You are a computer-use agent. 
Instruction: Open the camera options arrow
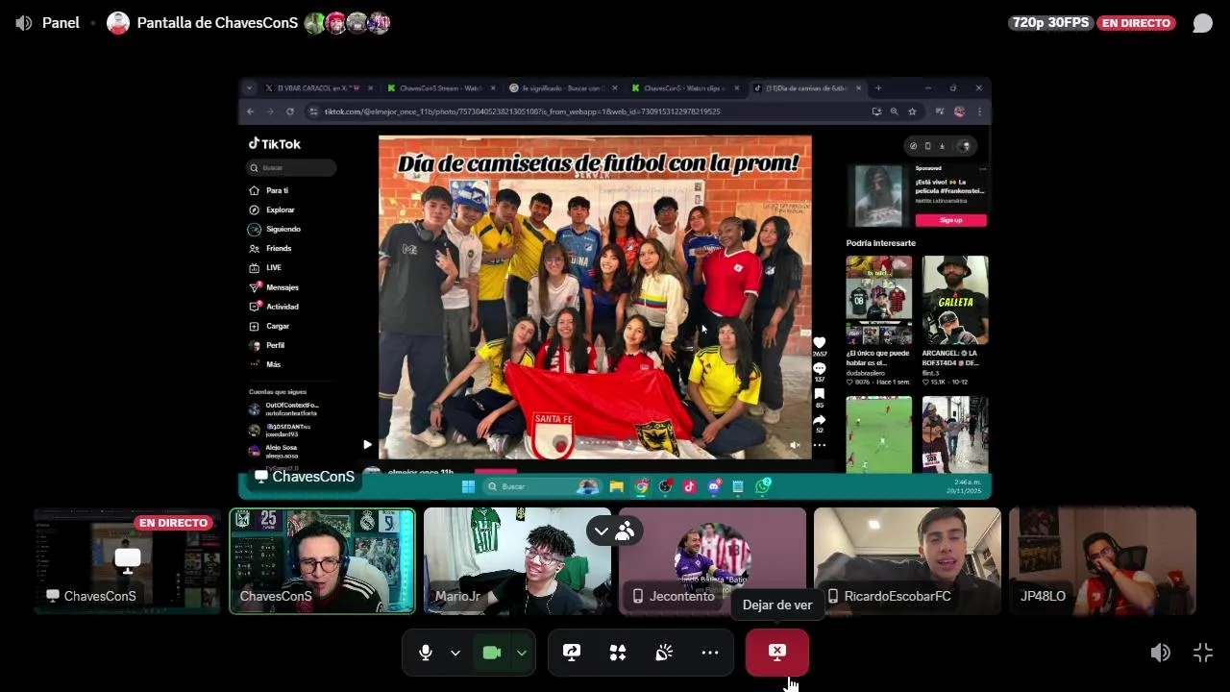pos(522,653)
